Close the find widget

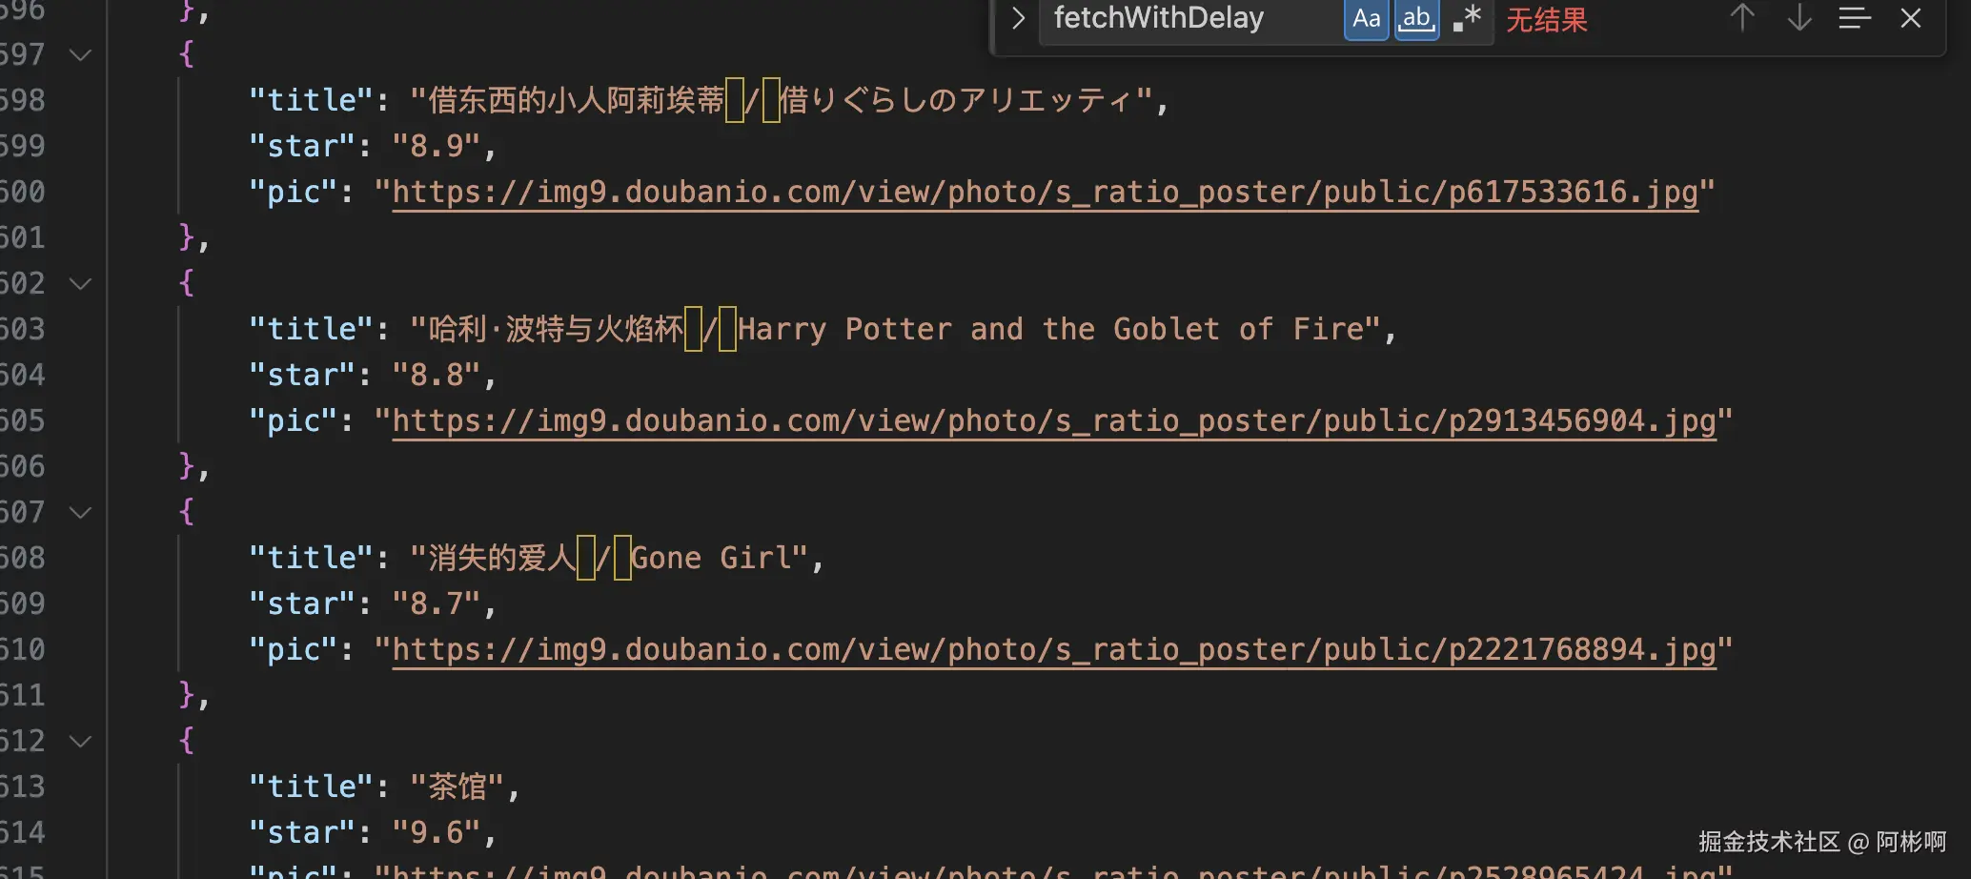point(1910,18)
